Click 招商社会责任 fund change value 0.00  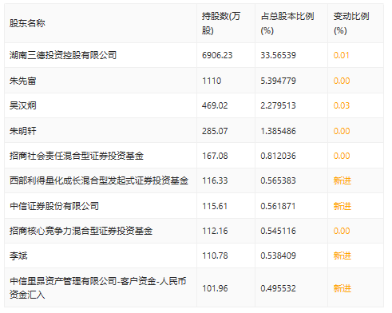pos(342,156)
